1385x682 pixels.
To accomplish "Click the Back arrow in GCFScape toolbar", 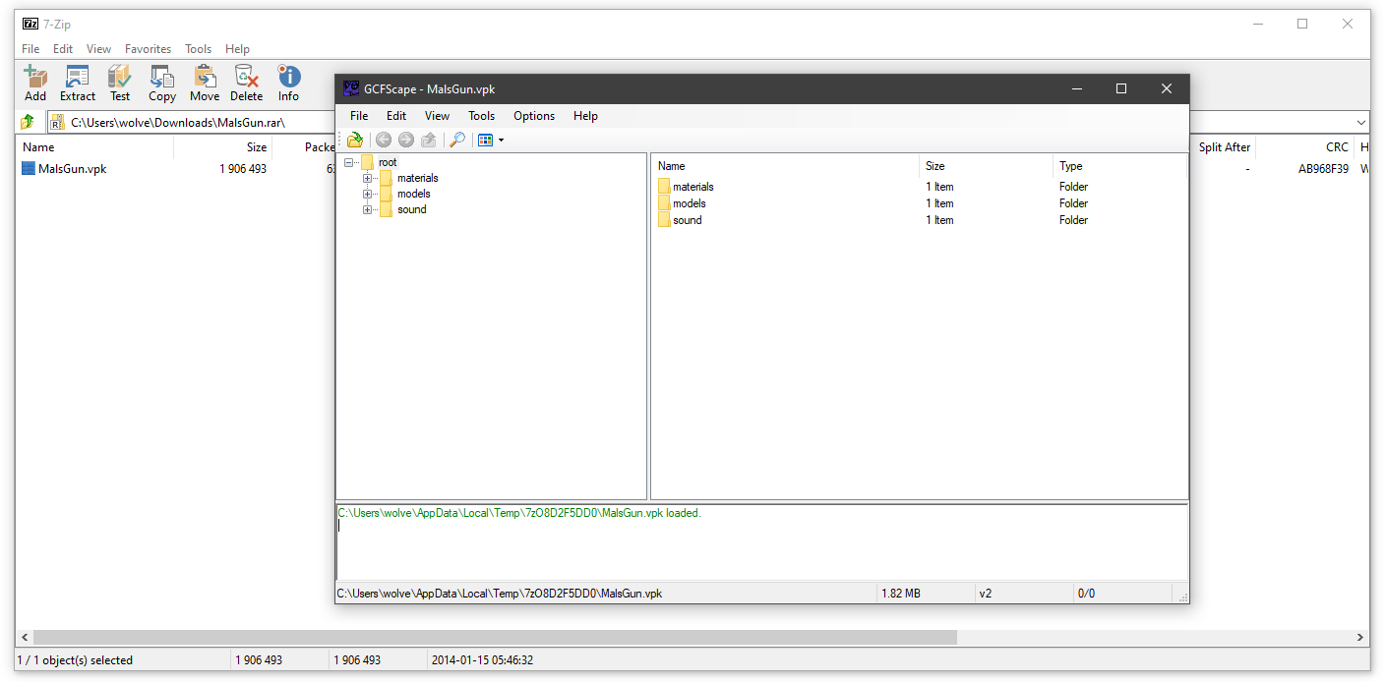I will click(384, 141).
